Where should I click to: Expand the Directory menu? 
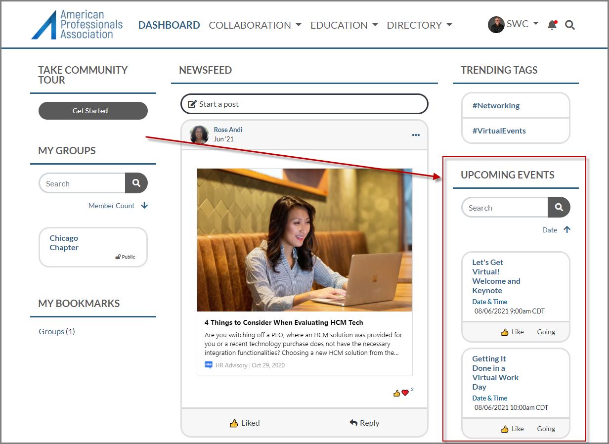click(419, 25)
